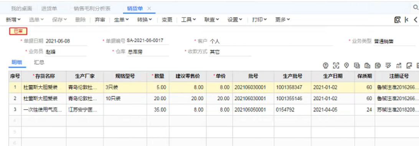Click the 弃审 button
Viewport: 419px width, 146px height.
pyautogui.click(x=100, y=20)
